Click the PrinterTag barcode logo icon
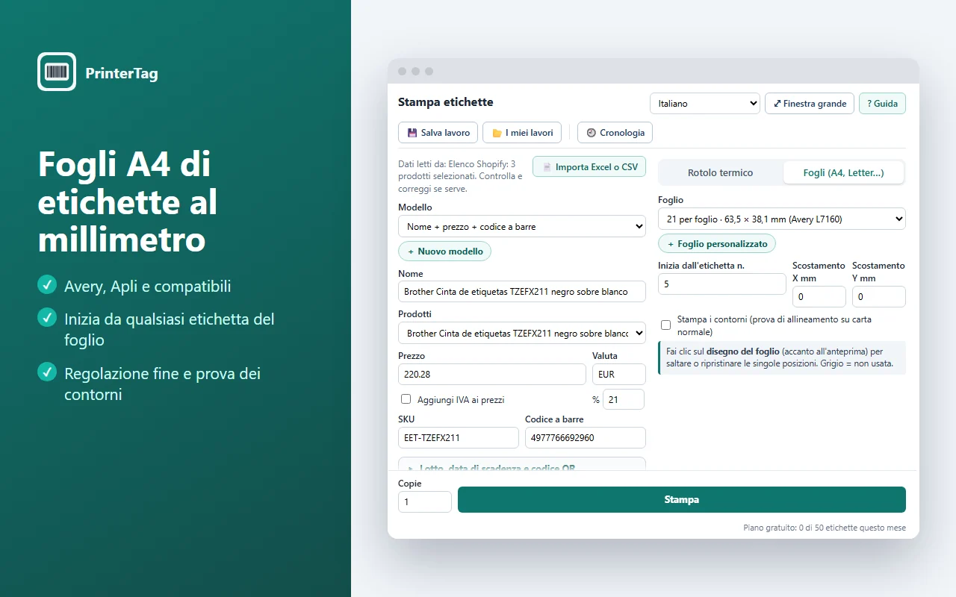 57,72
